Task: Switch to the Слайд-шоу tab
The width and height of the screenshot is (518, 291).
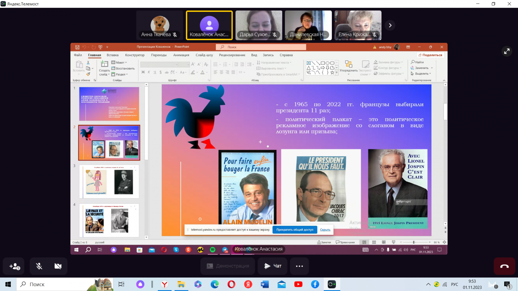Action: point(204,55)
